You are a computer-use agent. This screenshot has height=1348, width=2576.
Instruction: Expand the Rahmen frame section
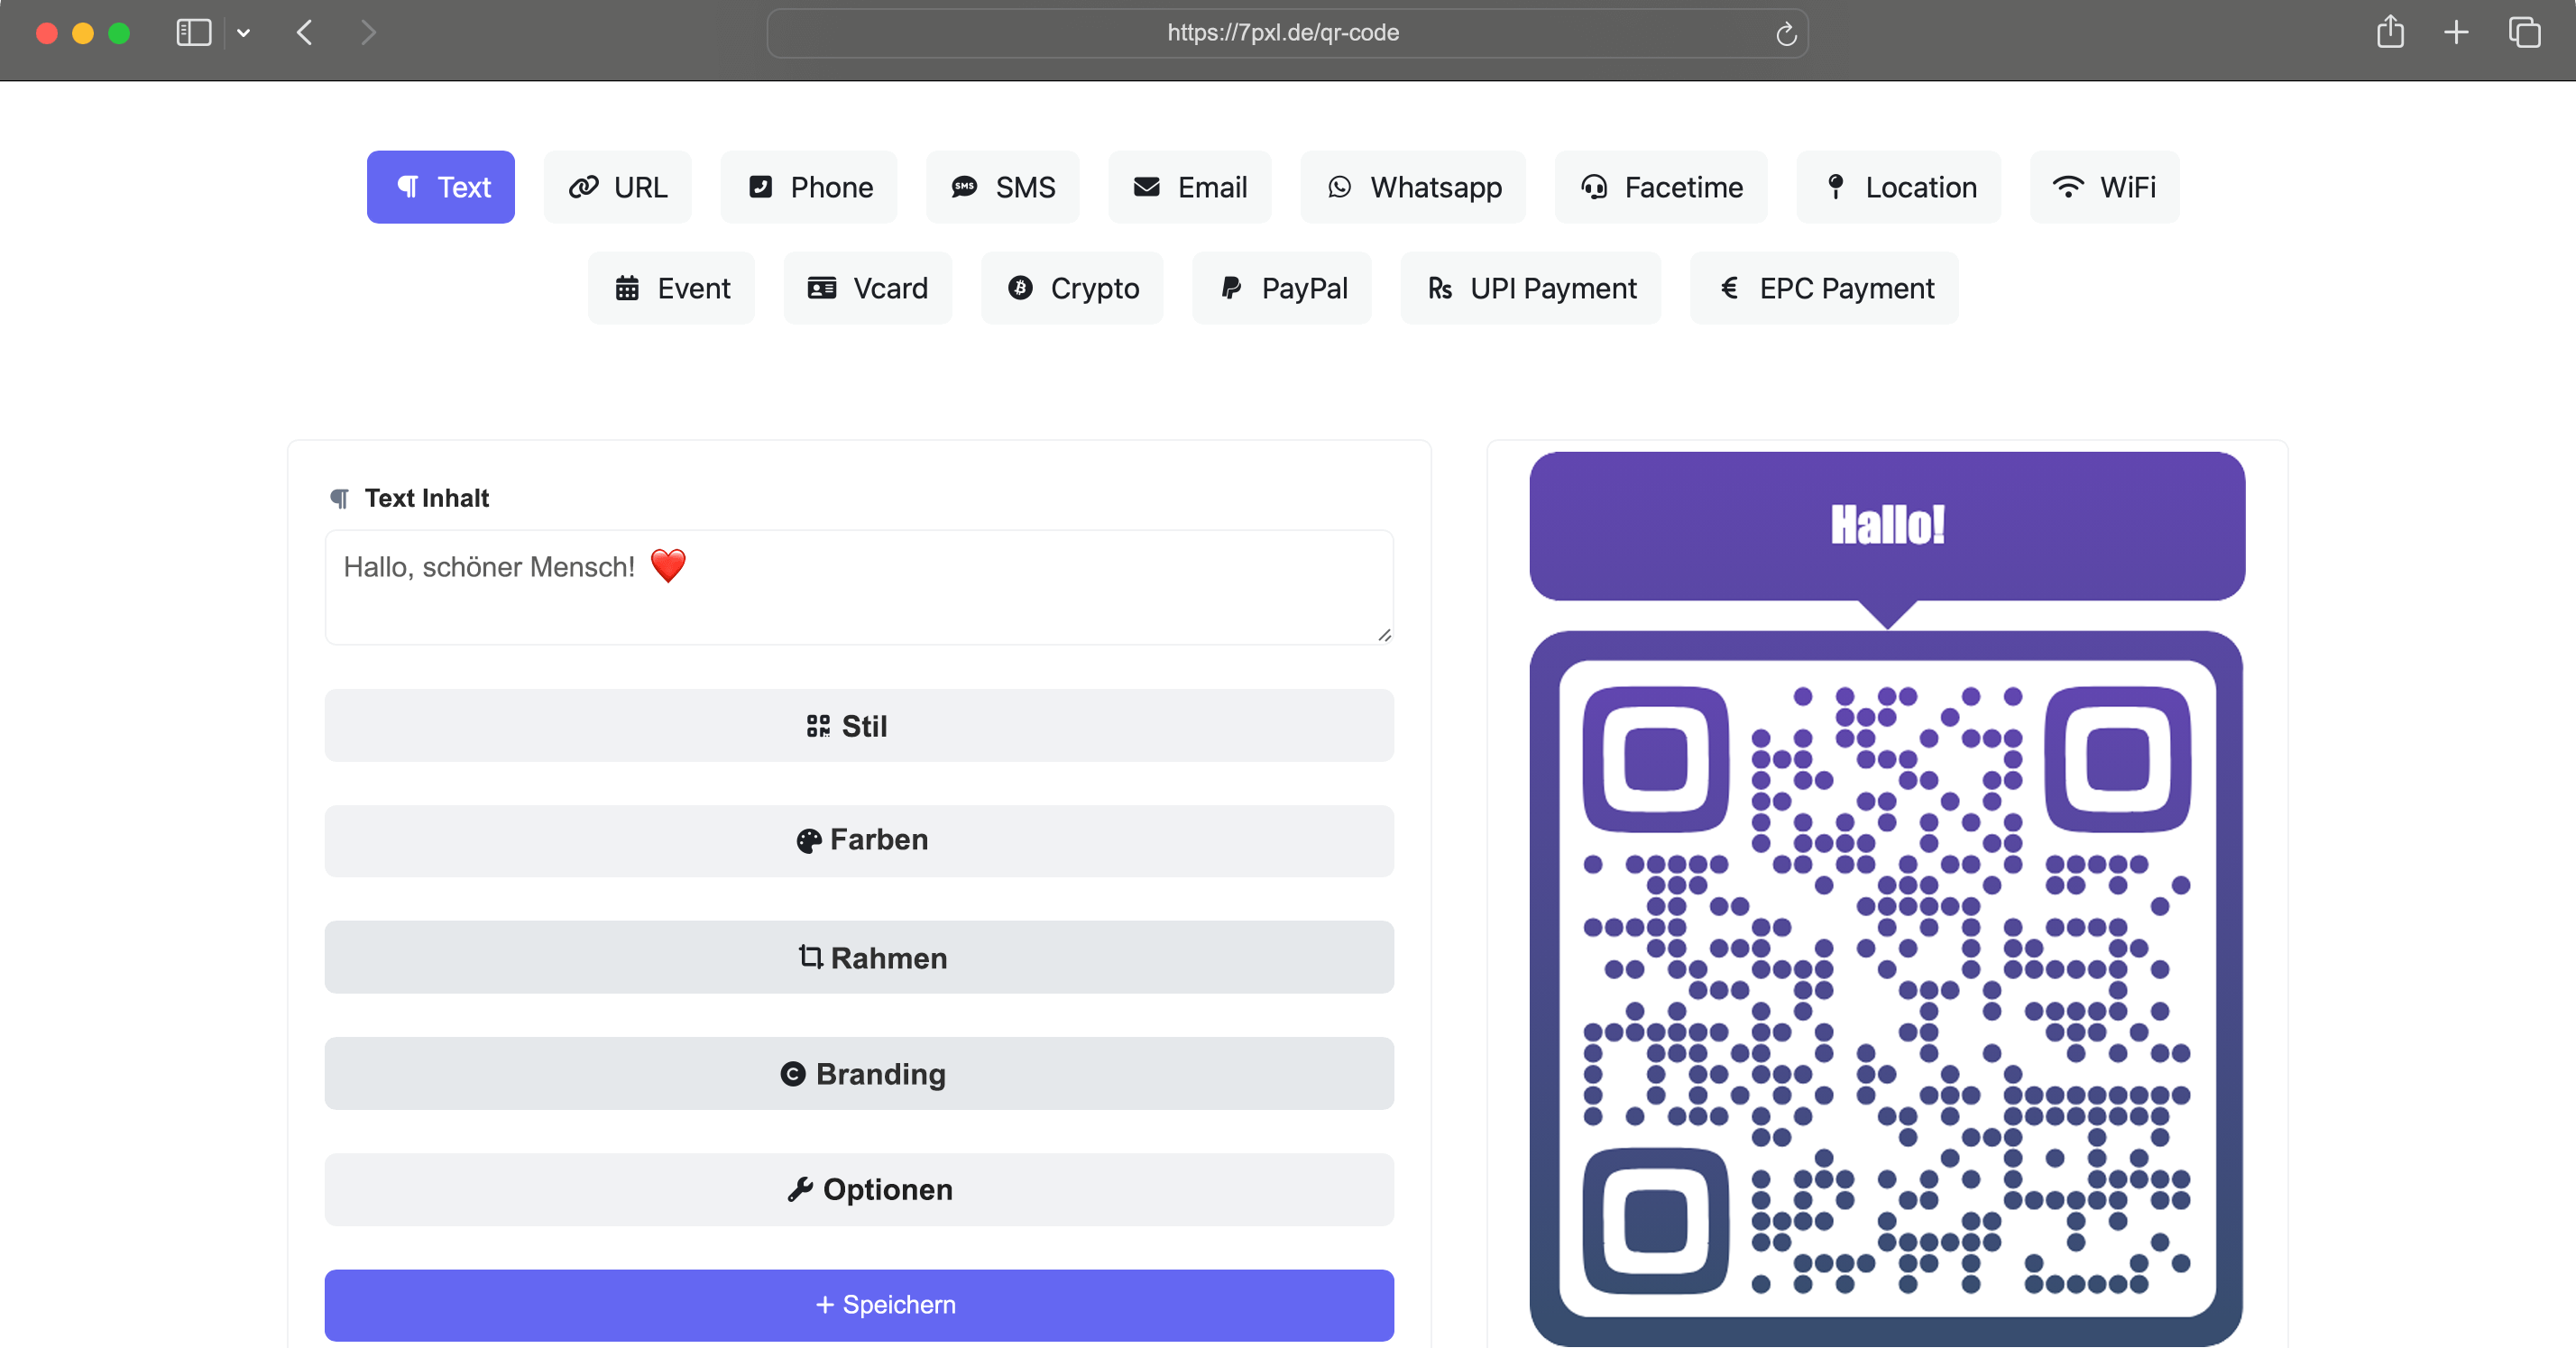point(859,957)
